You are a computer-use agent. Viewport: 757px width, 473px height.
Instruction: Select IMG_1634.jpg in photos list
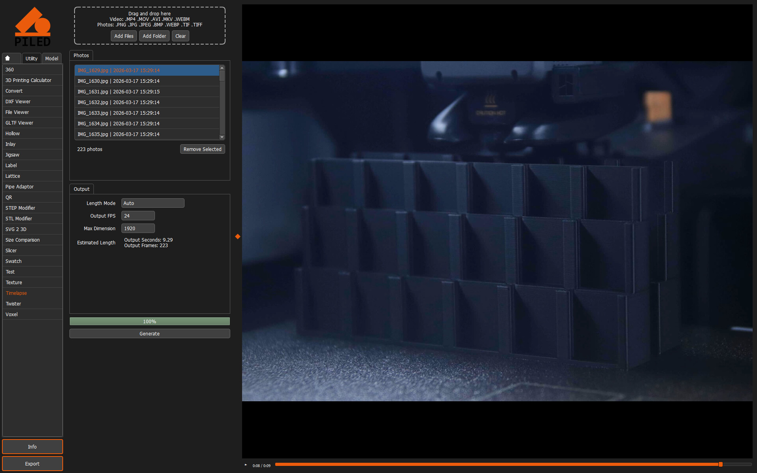coord(147,123)
